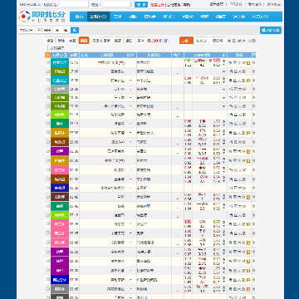299x299 pixels.
Task: Click the pin icon in the second row with olive league badge
Action: pos(254,71)
